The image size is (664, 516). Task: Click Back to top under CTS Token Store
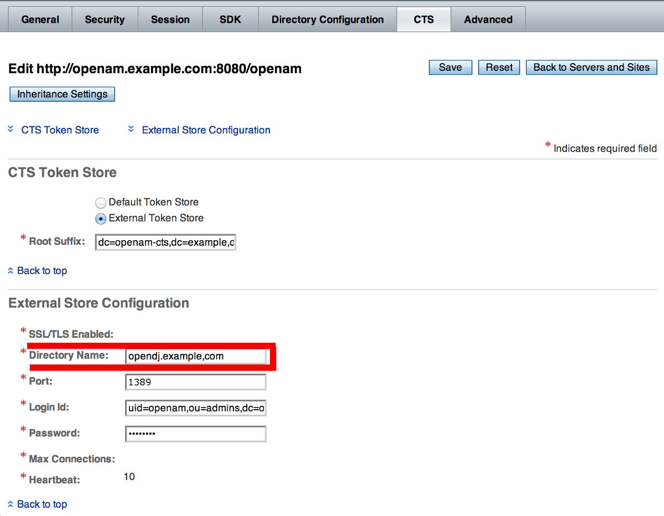(42, 271)
